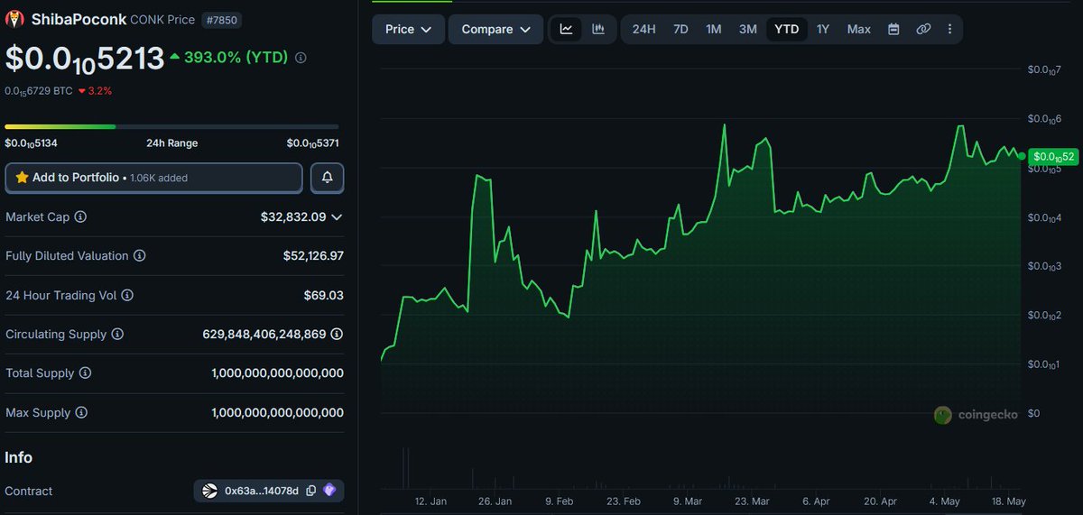Viewport: 1083px width, 515px height.
Task: Click the 12. Jan date label on chart axis
Action: pyautogui.click(x=430, y=501)
